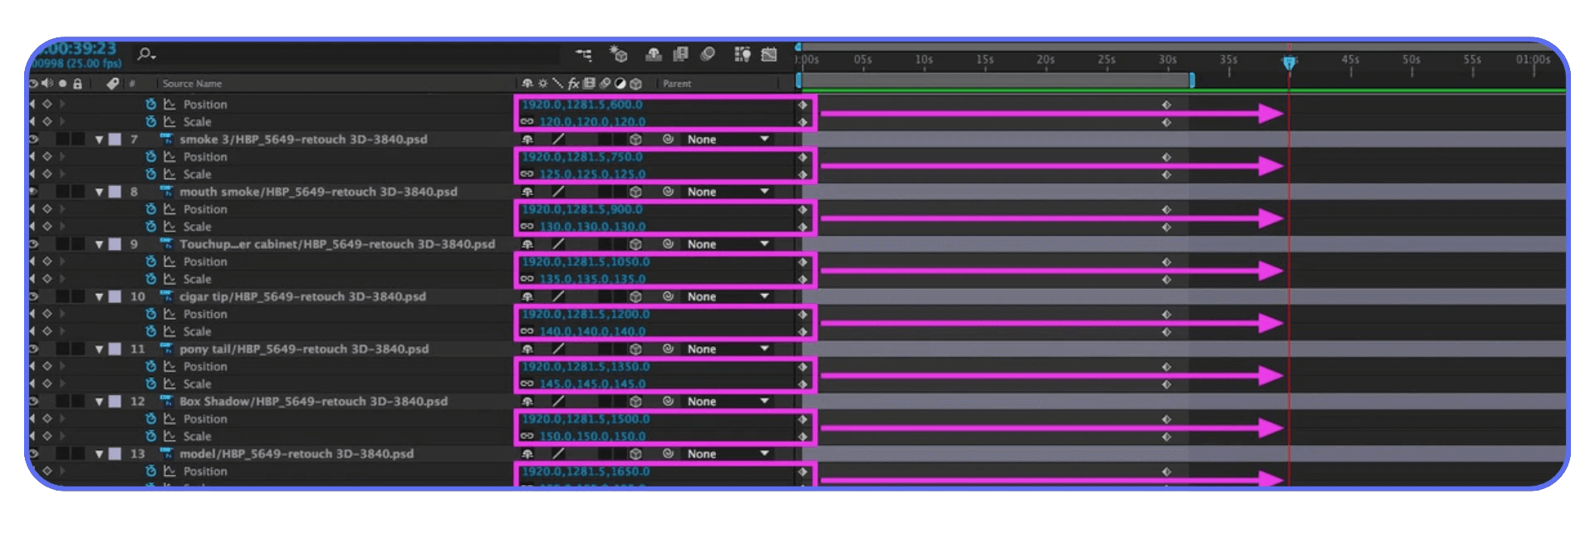Image resolution: width=1595 pixels, height=533 pixels.
Task: Open the composition mini-flowchart icon
Action: coord(584,55)
